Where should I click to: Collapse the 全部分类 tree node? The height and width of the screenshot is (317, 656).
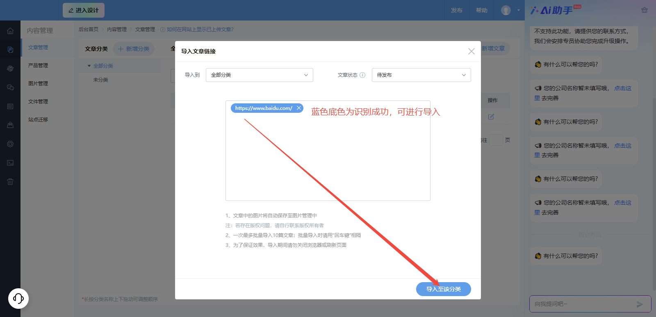(x=89, y=66)
